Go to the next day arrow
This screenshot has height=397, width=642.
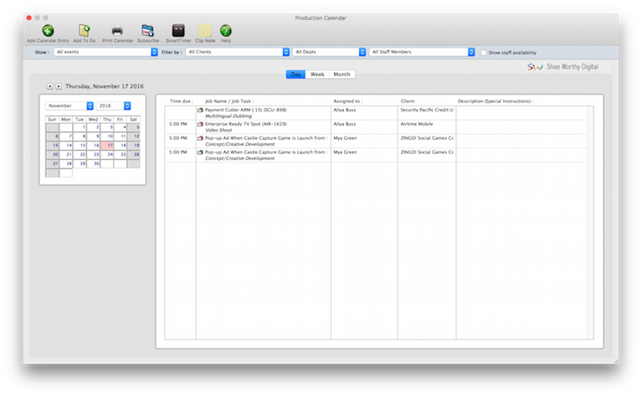pyautogui.click(x=58, y=86)
